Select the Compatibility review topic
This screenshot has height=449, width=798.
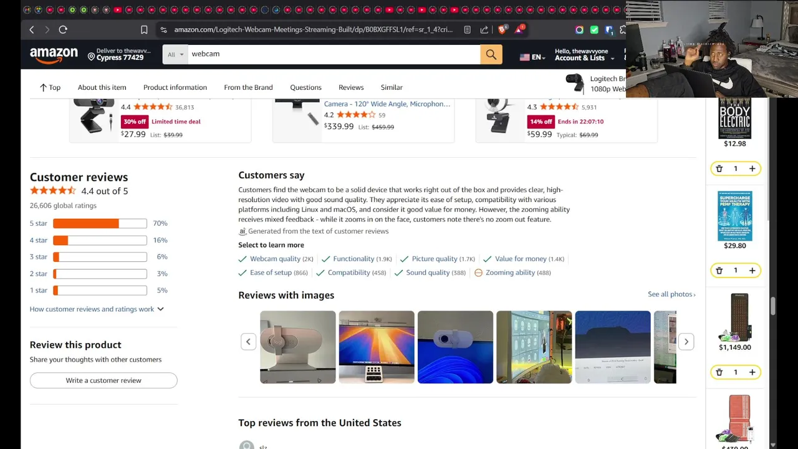351,273
